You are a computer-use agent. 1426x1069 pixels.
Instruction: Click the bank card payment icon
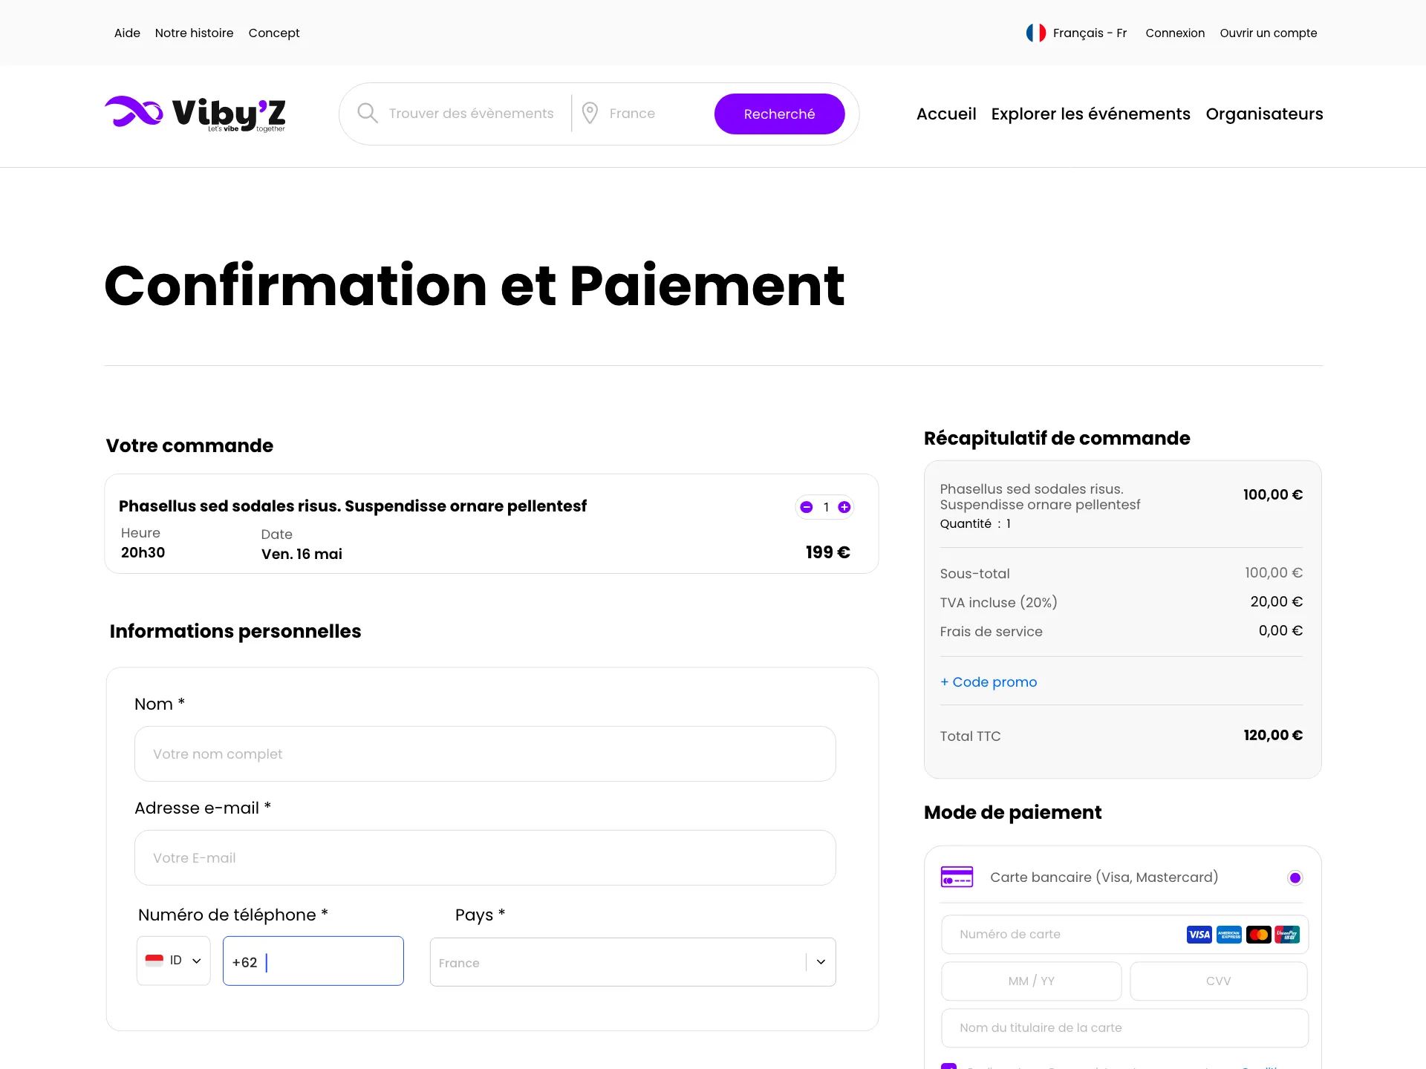pos(957,877)
